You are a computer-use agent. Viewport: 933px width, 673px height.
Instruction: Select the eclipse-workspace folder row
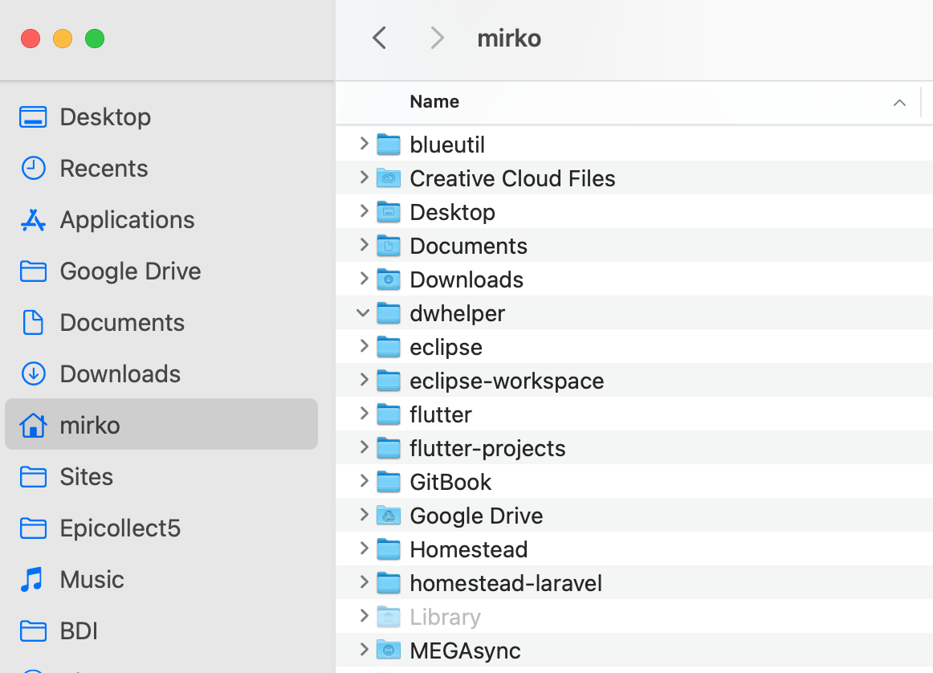[x=507, y=381]
